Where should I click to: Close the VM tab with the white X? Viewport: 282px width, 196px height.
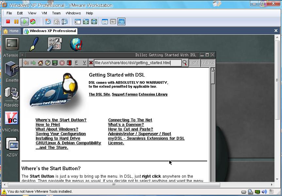pyautogui.click(x=276, y=31)
